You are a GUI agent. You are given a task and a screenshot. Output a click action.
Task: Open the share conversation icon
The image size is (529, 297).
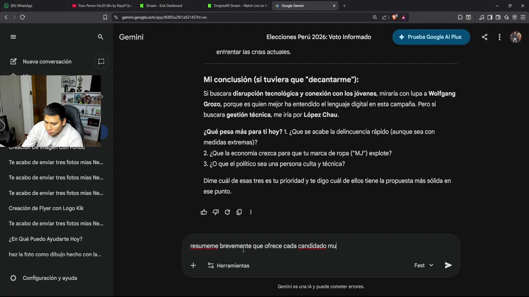[x=484, y=37]
